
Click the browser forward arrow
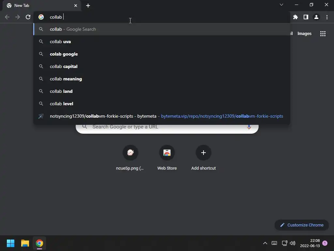18,17
